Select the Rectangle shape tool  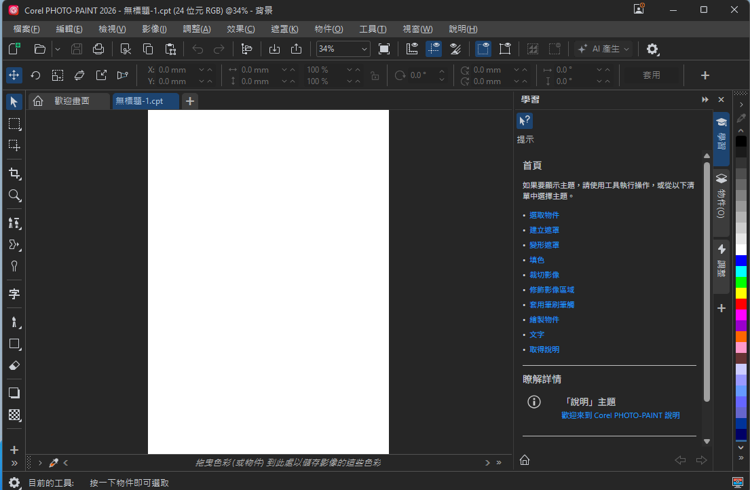pyautogui.click(x=14, y=344)
